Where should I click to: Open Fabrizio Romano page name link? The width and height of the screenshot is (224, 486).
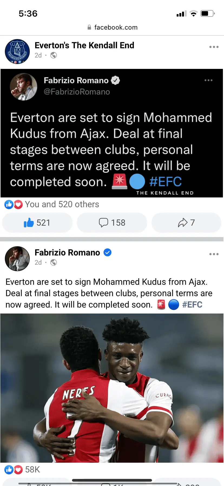(67, 252)
